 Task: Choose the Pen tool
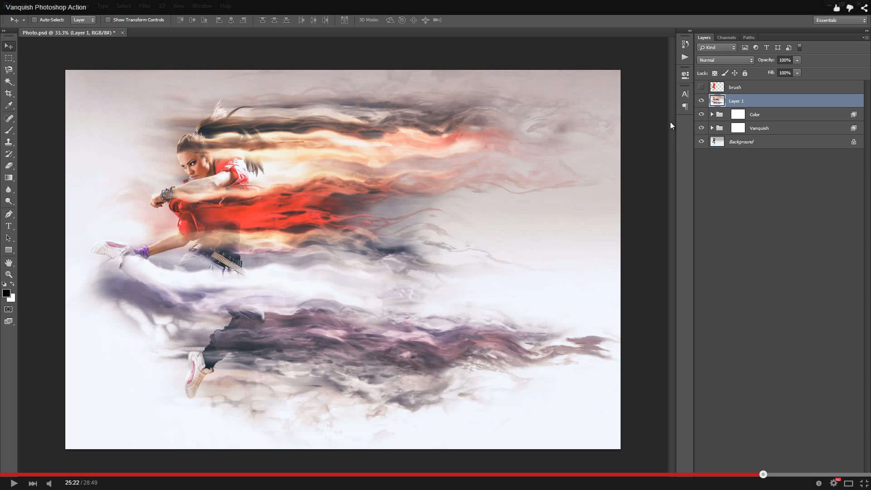[8, 214]
